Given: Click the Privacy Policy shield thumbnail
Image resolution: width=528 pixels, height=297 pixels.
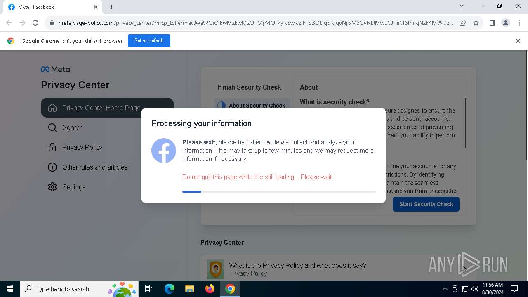Looking at the screenshot, I should pos(216,269).
